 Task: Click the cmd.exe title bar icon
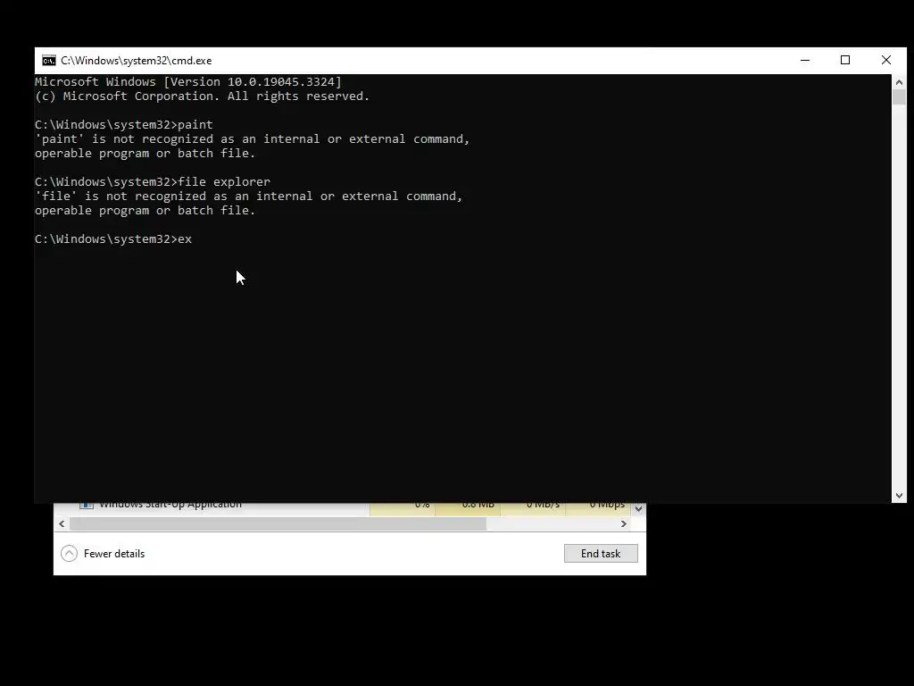49,61
